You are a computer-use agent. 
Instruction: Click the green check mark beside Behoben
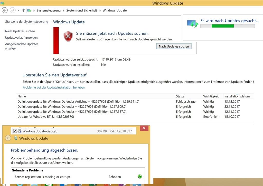click(x=139, y=177)
